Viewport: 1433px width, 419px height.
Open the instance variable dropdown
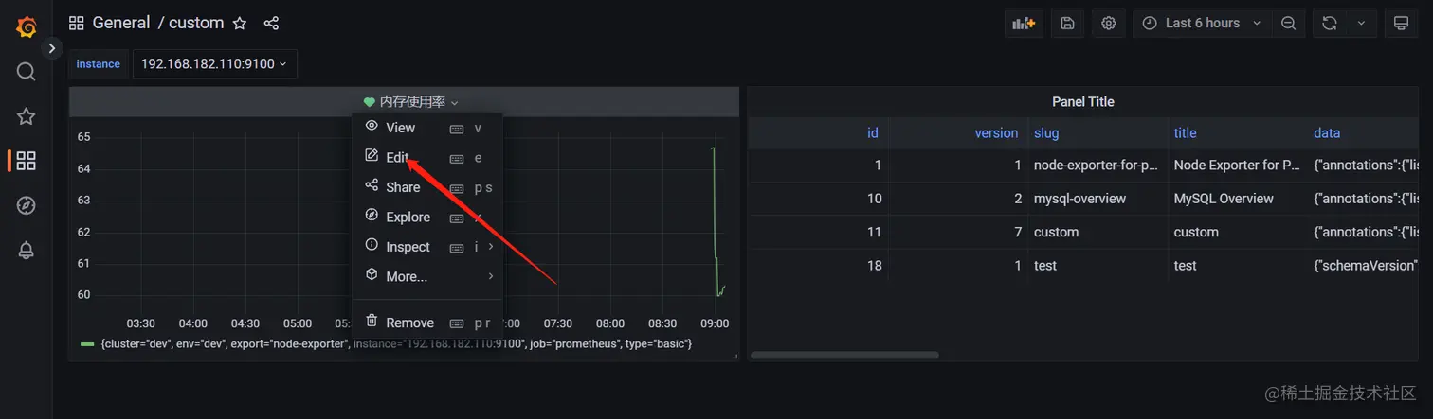(x=215, y=64)
